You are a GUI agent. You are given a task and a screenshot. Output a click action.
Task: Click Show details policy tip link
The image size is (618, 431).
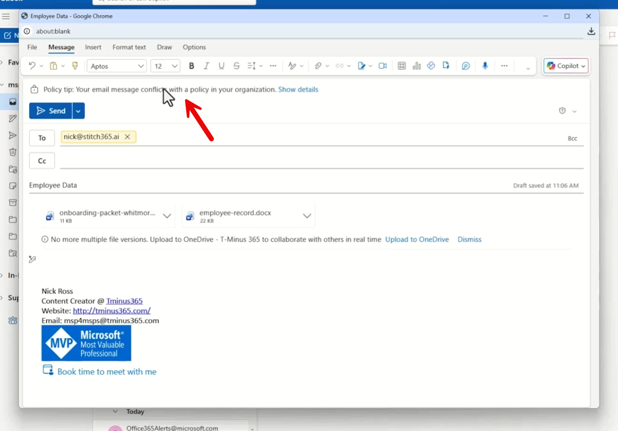[x=298, y=89]
